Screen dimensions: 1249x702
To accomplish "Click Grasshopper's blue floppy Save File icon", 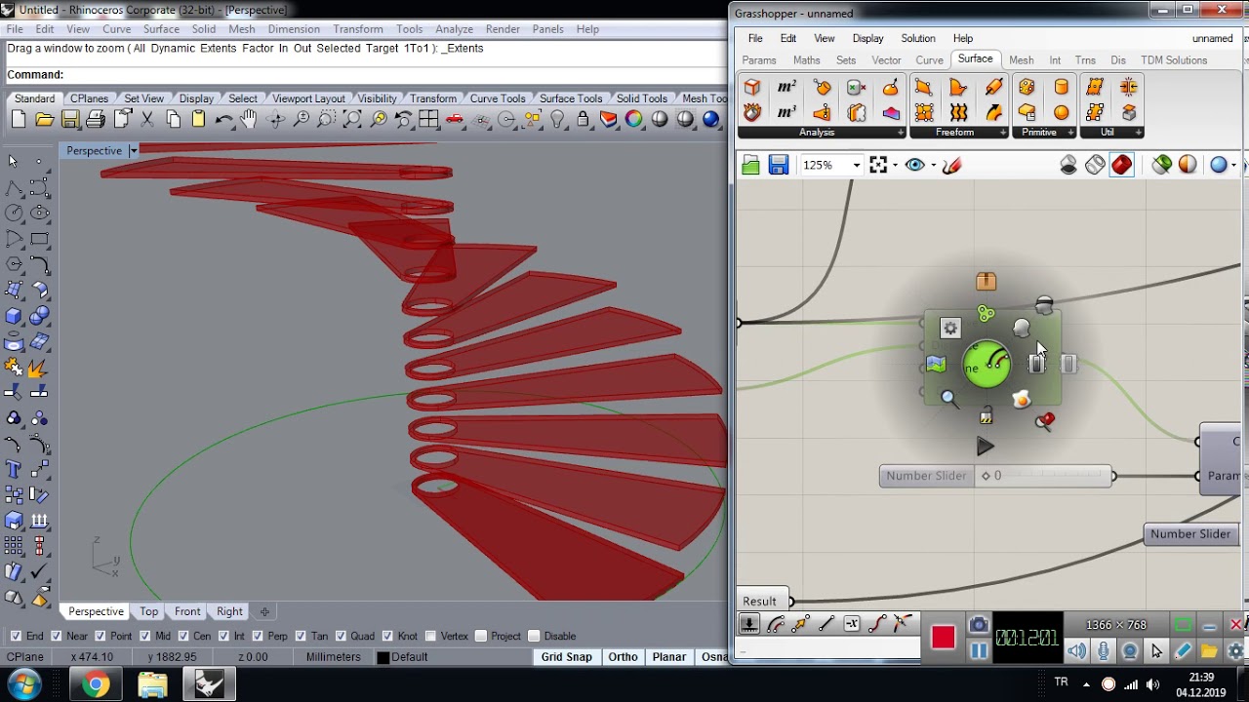I will (778, 165).
